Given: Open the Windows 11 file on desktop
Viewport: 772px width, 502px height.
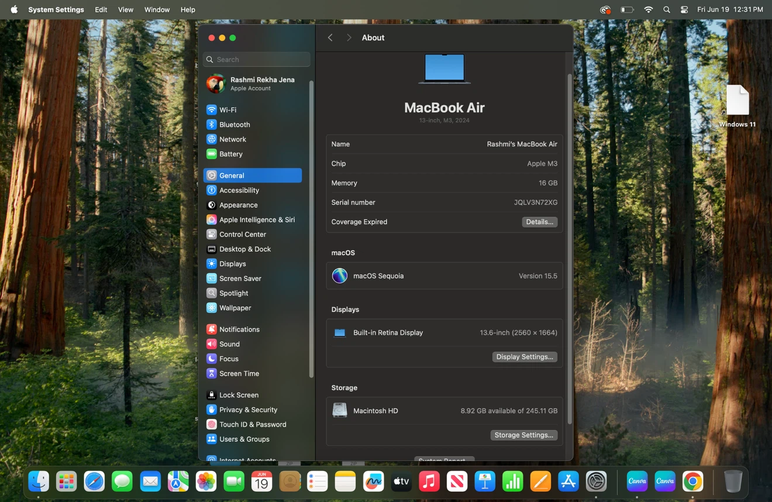Looking at the screenshot, I should 737,106.
